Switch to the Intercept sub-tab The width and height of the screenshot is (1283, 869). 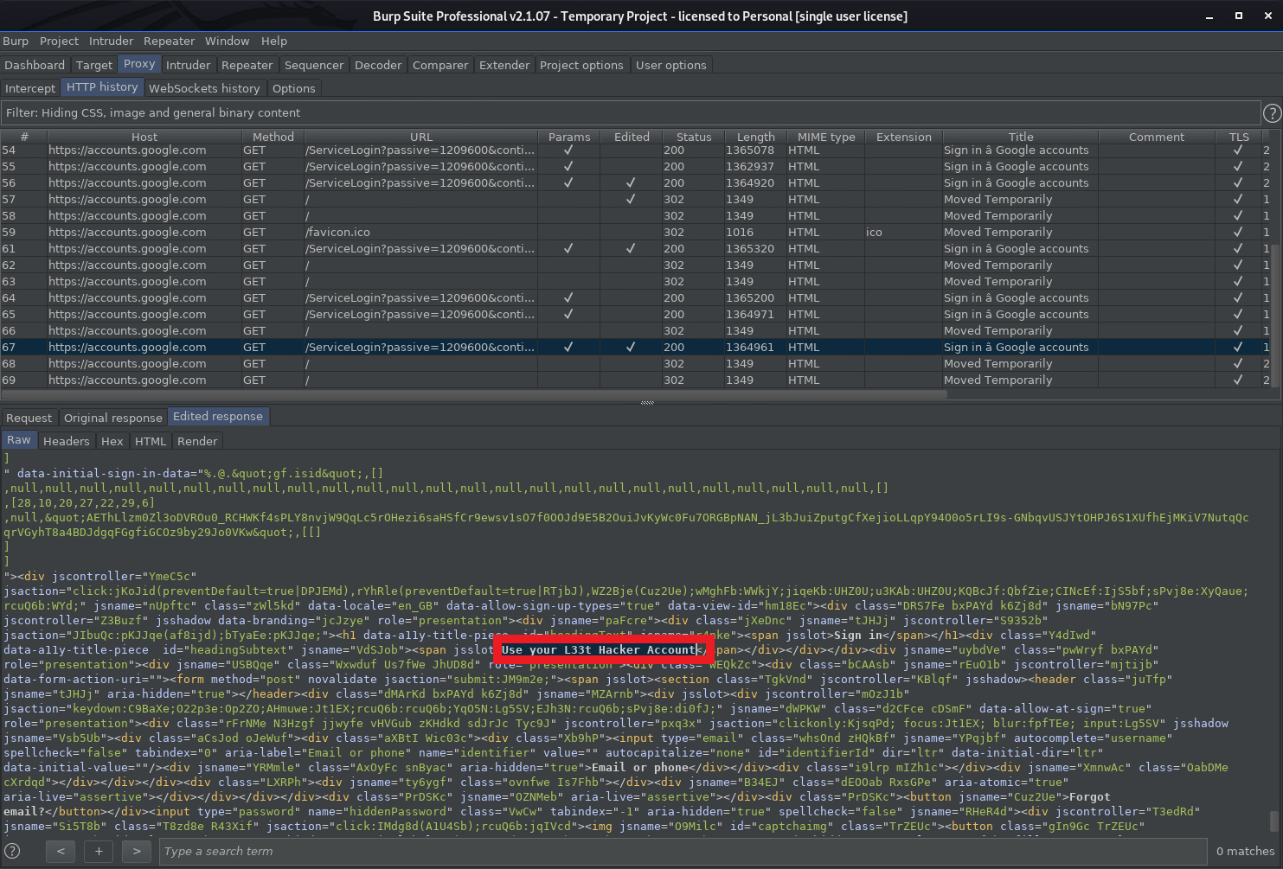point(30,88)
